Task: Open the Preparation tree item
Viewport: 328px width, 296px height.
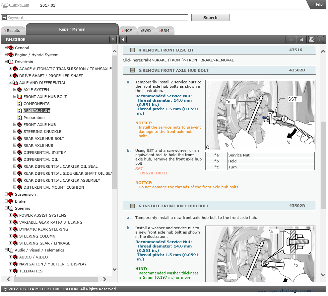Action: click(34, 118)
